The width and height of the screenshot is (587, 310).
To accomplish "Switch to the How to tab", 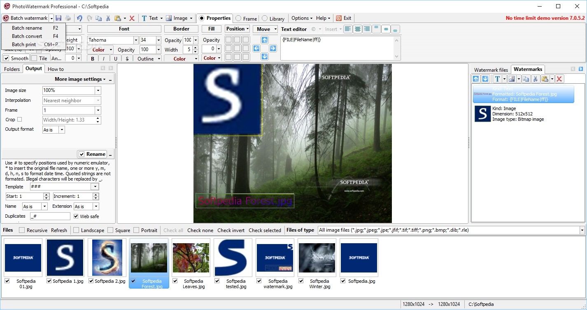I will [x=56, y=69].
